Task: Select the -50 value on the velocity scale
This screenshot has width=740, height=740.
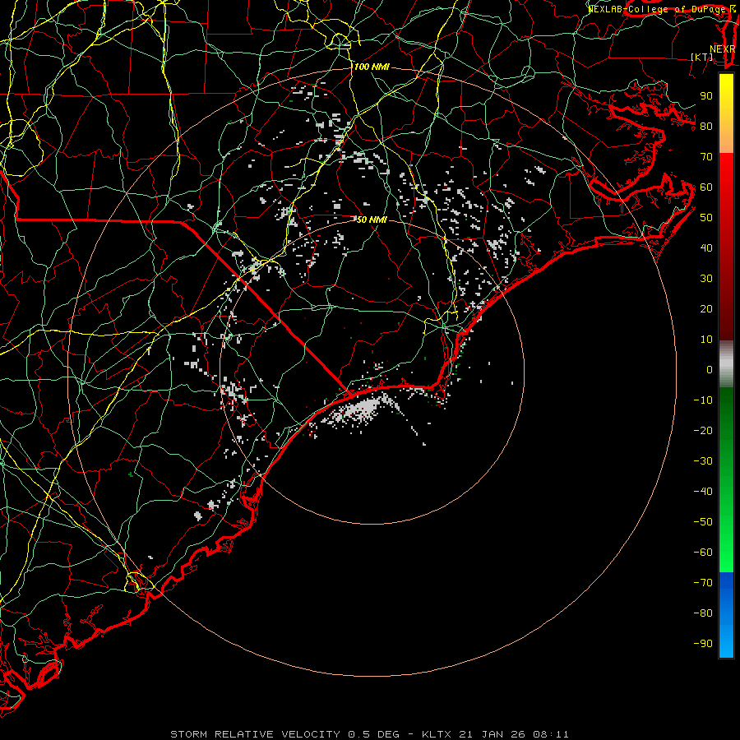Action: (x=703, y=522)
